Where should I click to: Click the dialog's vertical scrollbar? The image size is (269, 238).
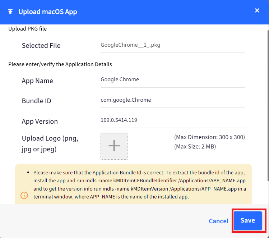pyautogui.click(x=268, y=105)
